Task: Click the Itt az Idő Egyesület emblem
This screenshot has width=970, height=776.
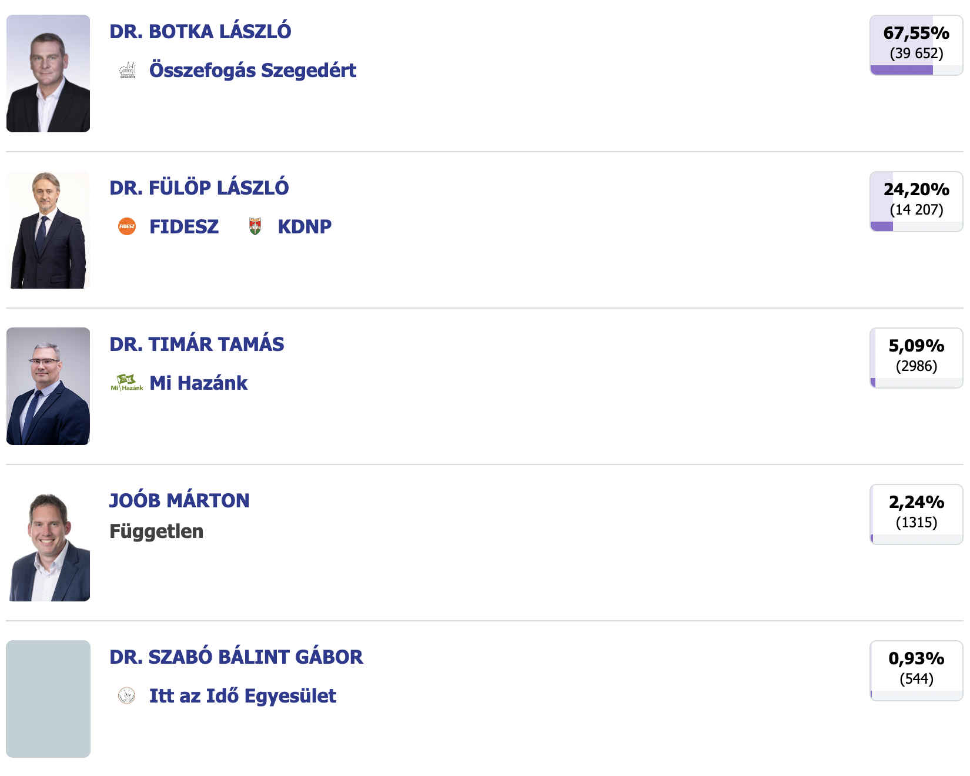Action: click(127, 695)
